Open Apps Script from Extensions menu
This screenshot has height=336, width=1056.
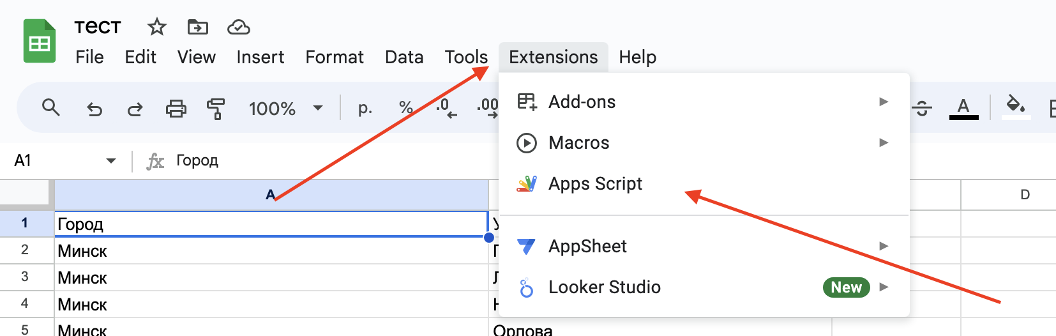pyautogui.click(x=595, y=184)
